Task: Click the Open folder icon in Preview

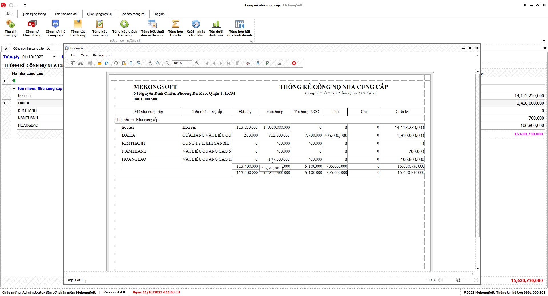Action: [x=99, y=63]
